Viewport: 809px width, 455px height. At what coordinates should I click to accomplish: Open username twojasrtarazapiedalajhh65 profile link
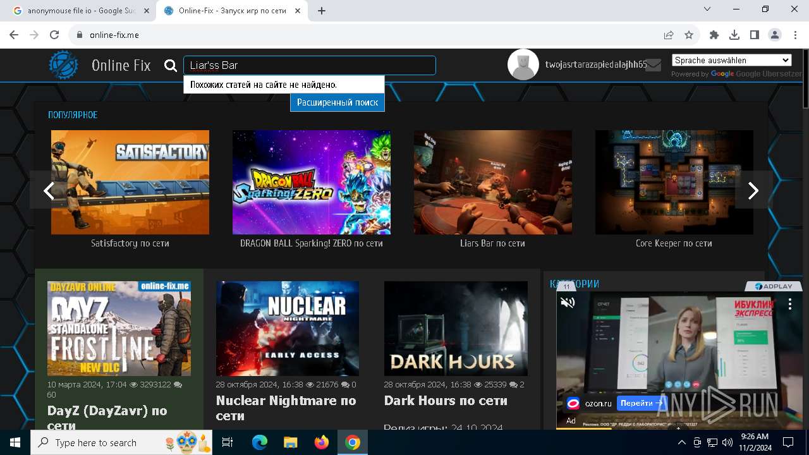point(596,64)
